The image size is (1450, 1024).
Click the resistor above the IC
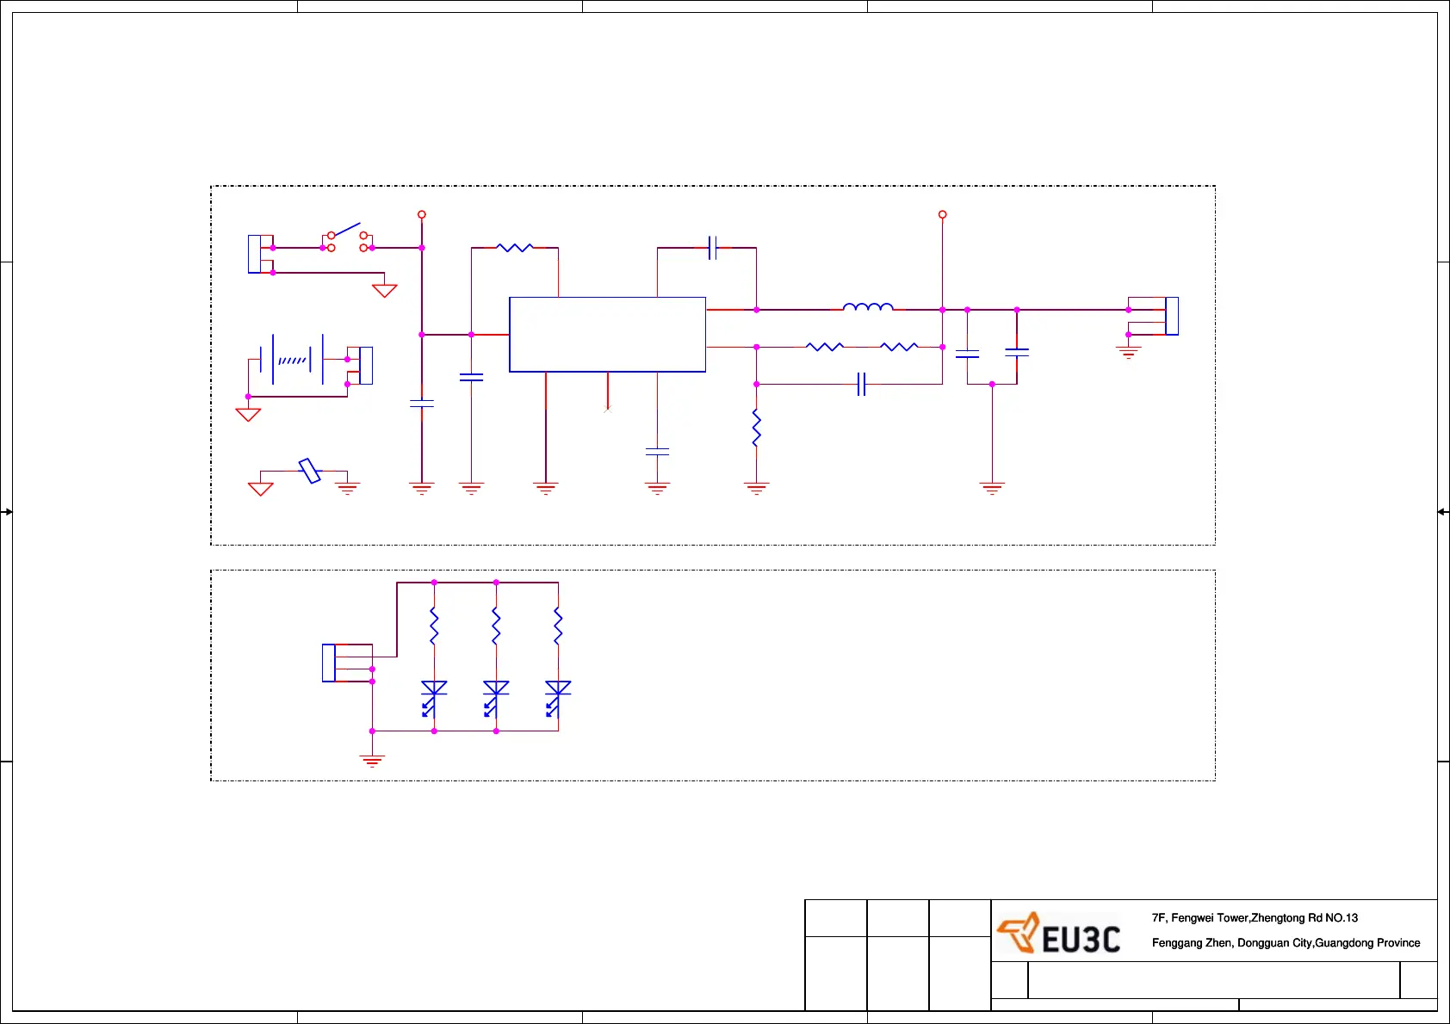click(515, 248)
